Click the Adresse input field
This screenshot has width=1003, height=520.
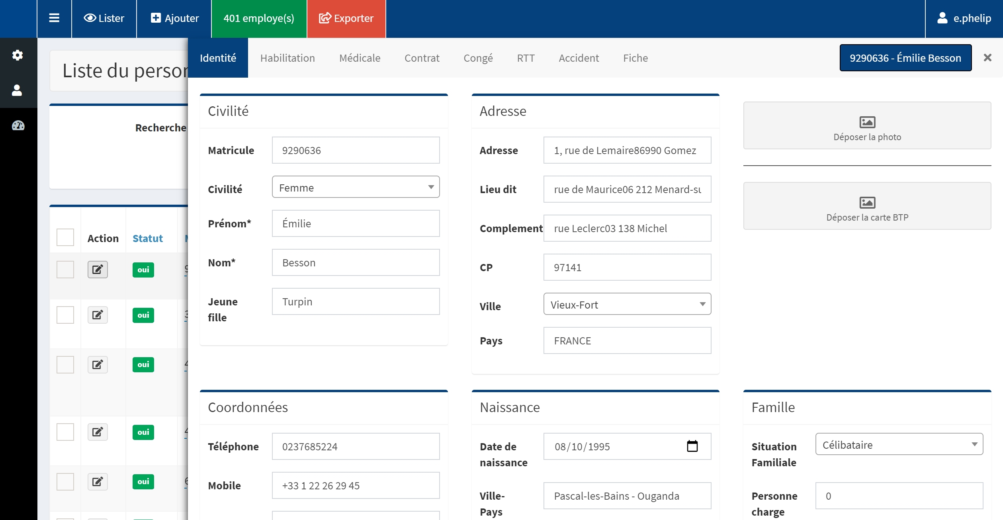pos(627,150)
